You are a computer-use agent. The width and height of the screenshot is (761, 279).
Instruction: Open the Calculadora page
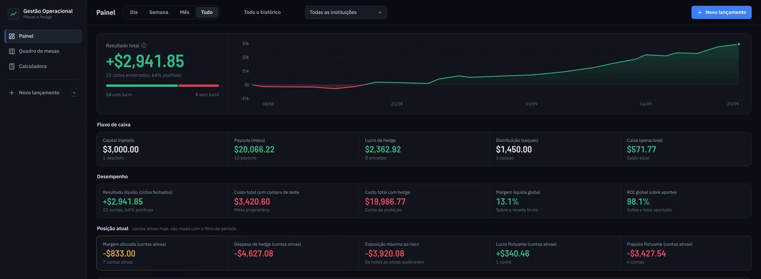point(43,66)
